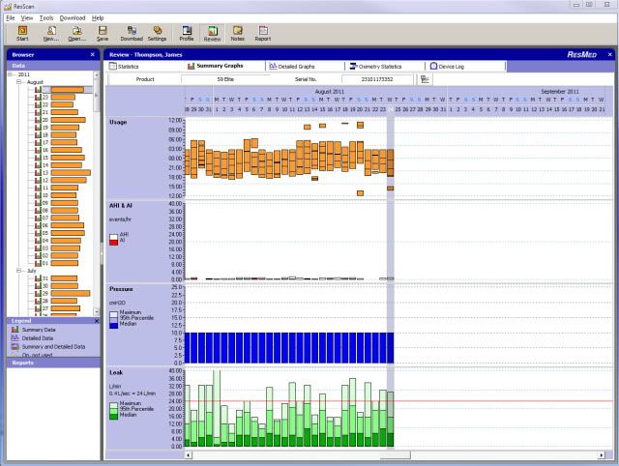Click the Pressure graph label
The image size is (619, 466).
click(x=121, y=289)
